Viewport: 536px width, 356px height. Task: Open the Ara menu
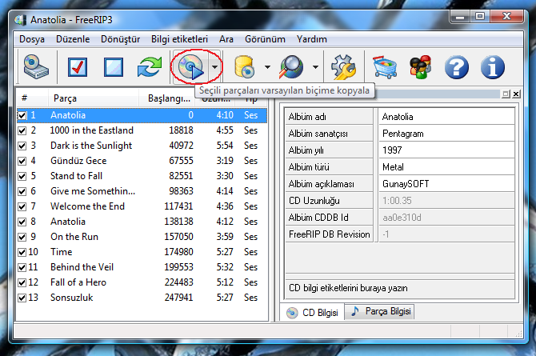[x=226, y=39]
